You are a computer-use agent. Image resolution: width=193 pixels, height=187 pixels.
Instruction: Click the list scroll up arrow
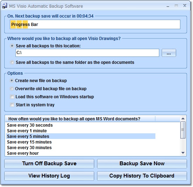tap(183, 119)
